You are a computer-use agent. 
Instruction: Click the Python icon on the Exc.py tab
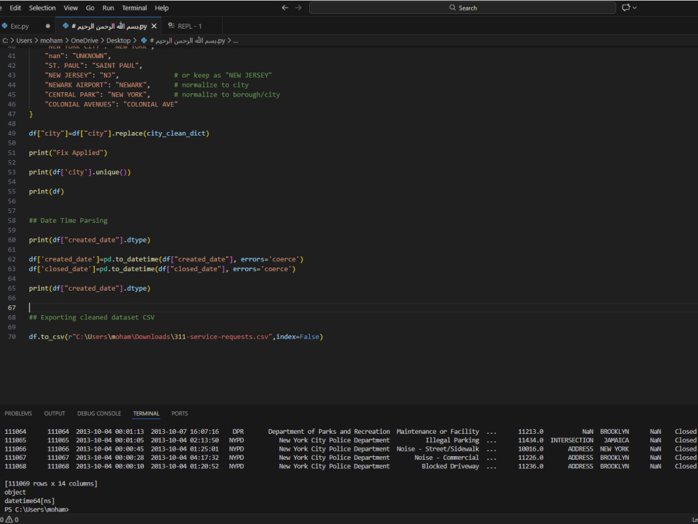pos(5,27)
